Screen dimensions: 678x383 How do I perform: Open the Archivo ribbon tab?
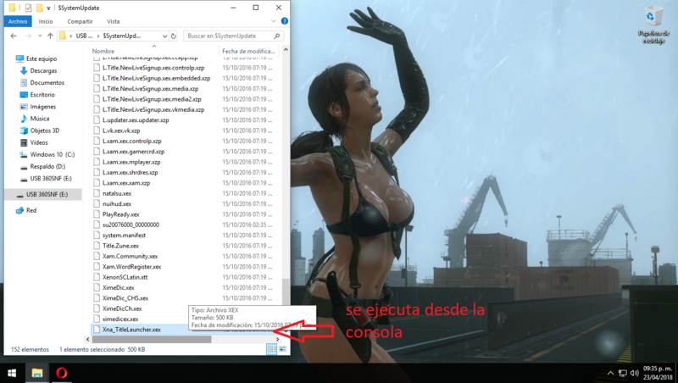coord(18,21)
